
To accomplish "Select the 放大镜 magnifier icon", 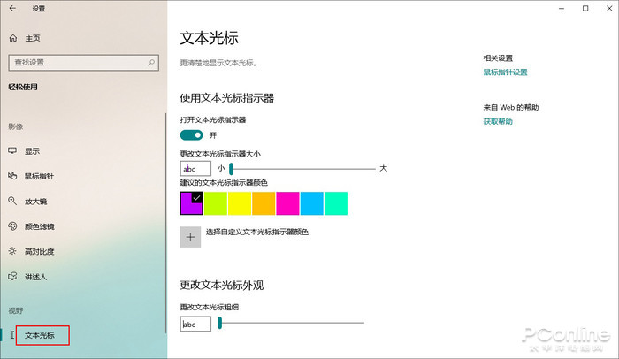I will pos(12,202).
